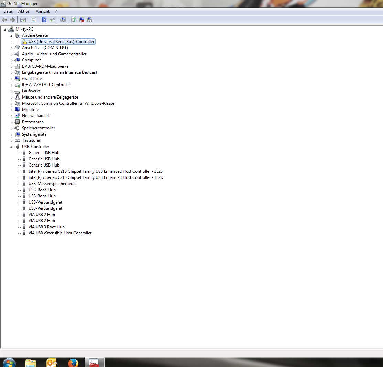Open the Datei menu
The image size is (383, 367).
click(8, 11)
